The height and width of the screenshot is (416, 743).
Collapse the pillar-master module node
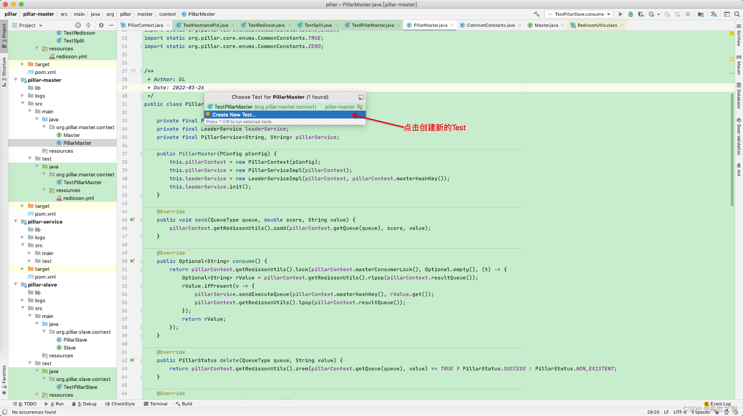[16, 80]
